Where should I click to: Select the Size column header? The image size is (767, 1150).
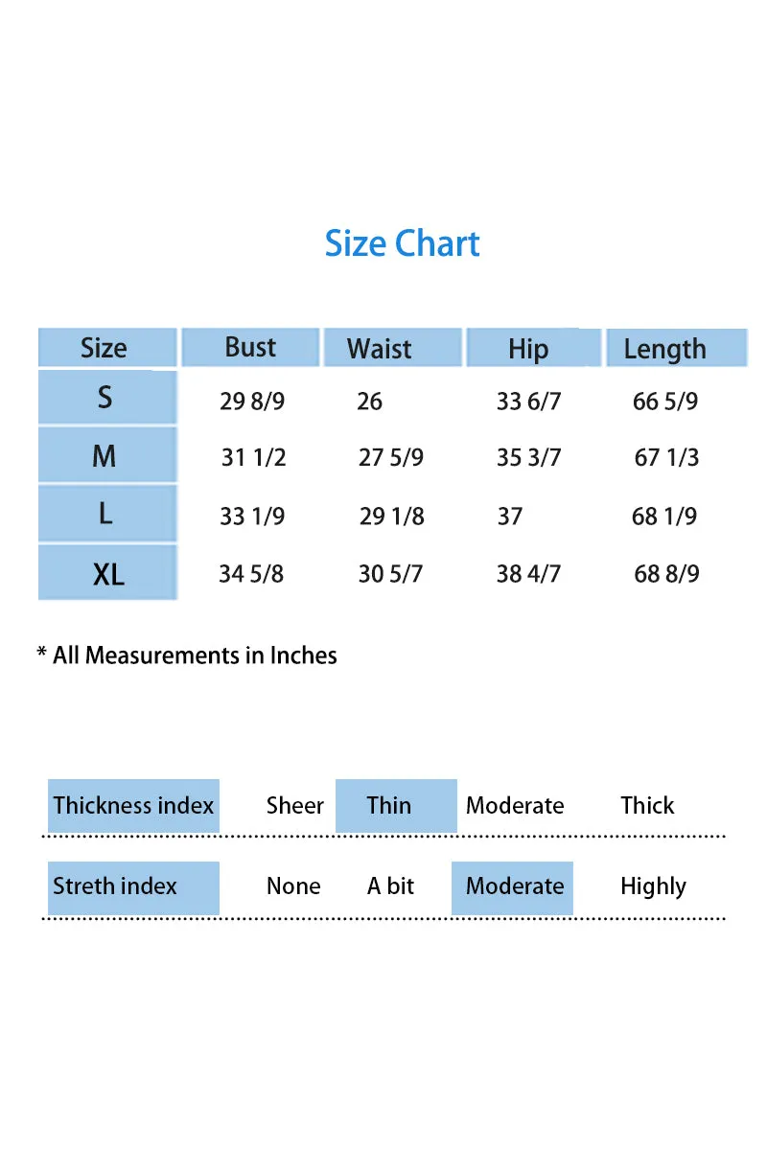click(x=107, y=348)
